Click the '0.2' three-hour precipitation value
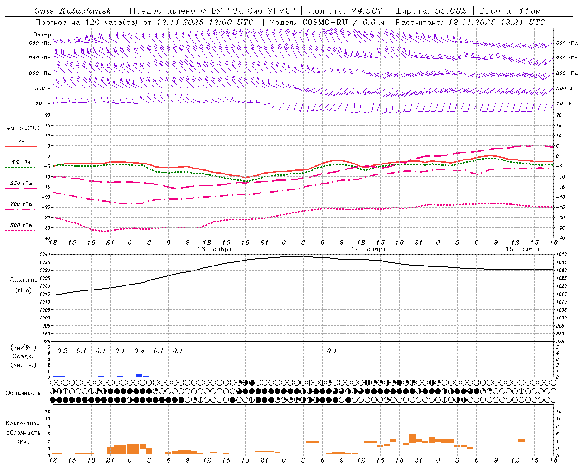The width and height of the screenshot is (580, 464). point(63,351)
